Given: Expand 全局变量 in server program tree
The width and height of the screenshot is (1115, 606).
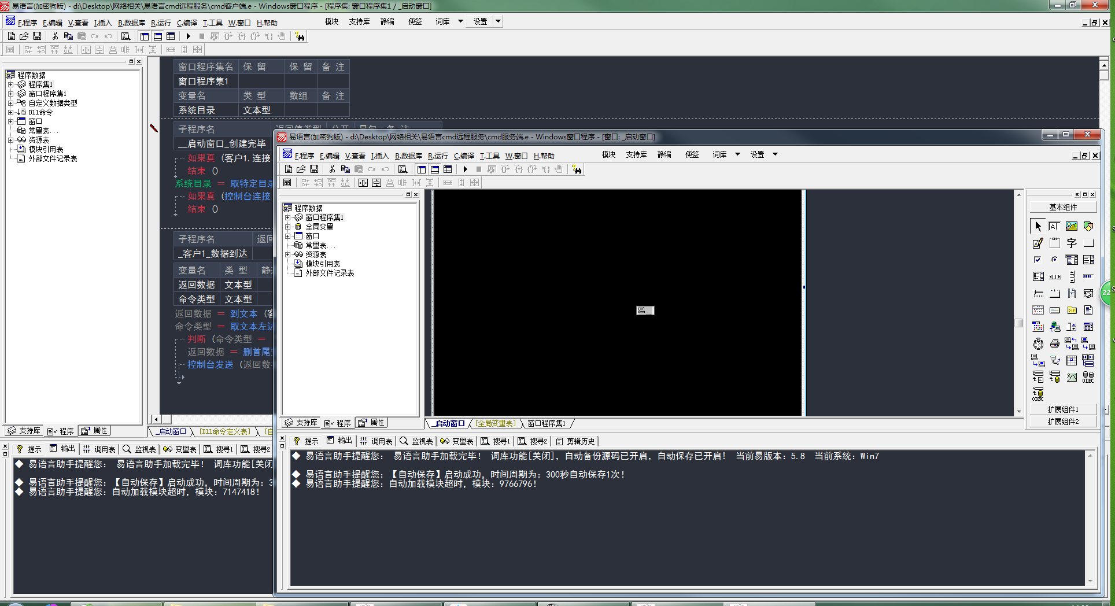Looking at the screenshot, I should point(287,227).
